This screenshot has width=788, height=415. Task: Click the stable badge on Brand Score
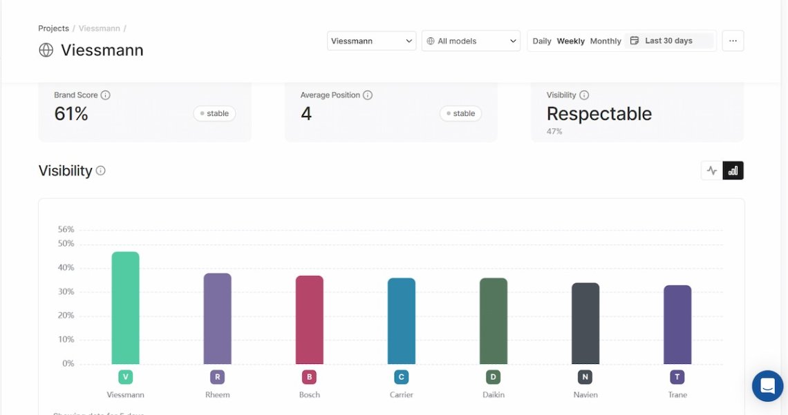click(214, 113)
